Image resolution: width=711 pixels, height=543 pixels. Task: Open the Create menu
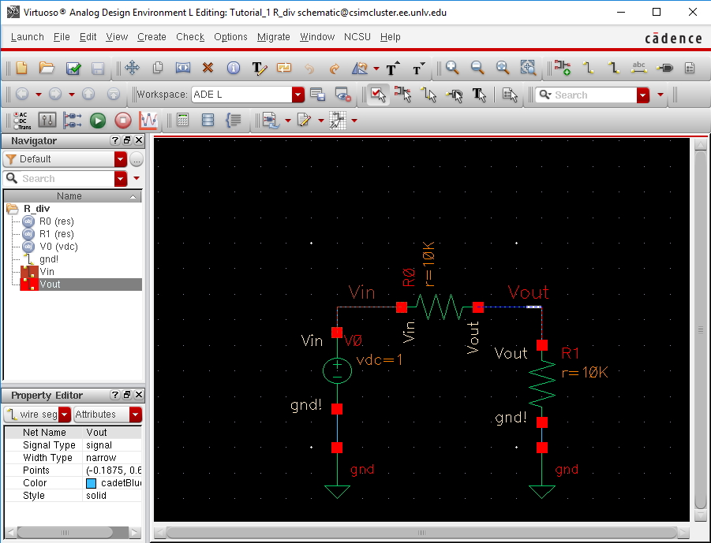click(x=152, y=37)
